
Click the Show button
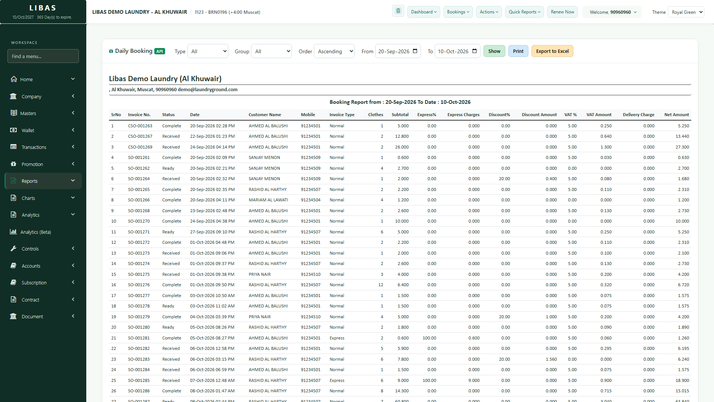[x=494, y=51]
